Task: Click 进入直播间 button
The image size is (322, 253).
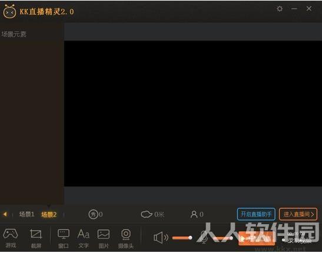Action: pos(298,214)
